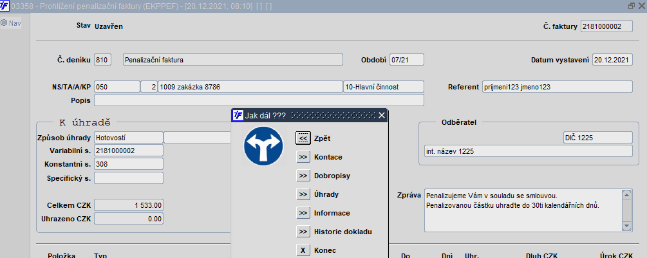Click the empty Popis field

(x=259, y=100)
